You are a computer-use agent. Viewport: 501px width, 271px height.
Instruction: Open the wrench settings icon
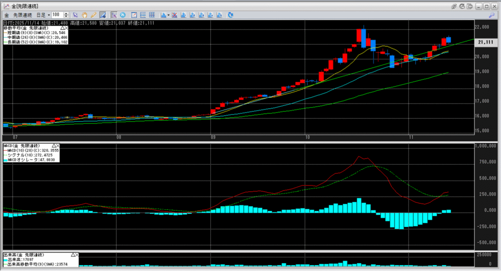[492, 15]
